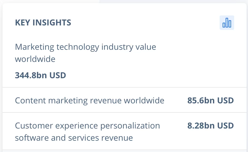Click 'software and services revenue' text line

pos(74,138)
